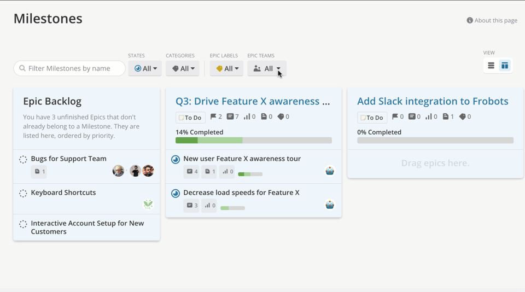This screenshot has width=525, height=292.
Task: Click the epics flag icon in Slack milestone
Action: point(395,116)
